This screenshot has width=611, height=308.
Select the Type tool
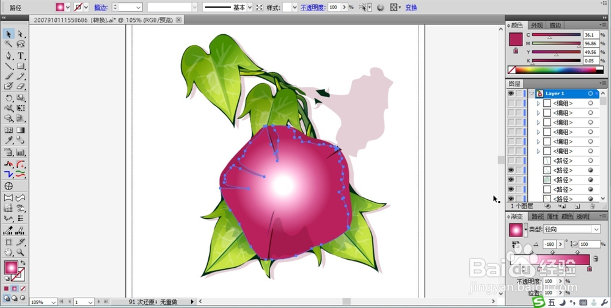coord(20,56)
